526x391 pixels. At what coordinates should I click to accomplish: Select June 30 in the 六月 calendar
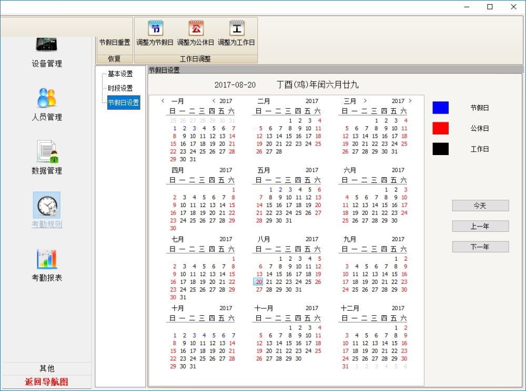click(394, 220)
